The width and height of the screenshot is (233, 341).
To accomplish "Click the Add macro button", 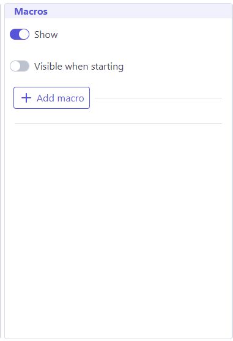I will 51,98.
